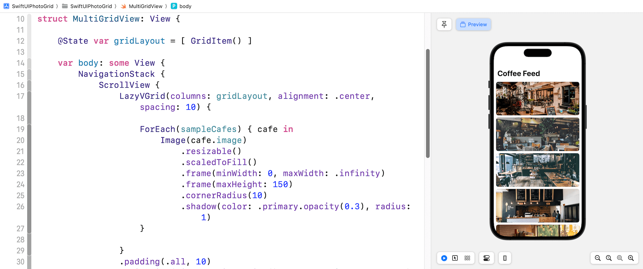
Task: Click line number 12 in gutter
Action: [20, 41]
